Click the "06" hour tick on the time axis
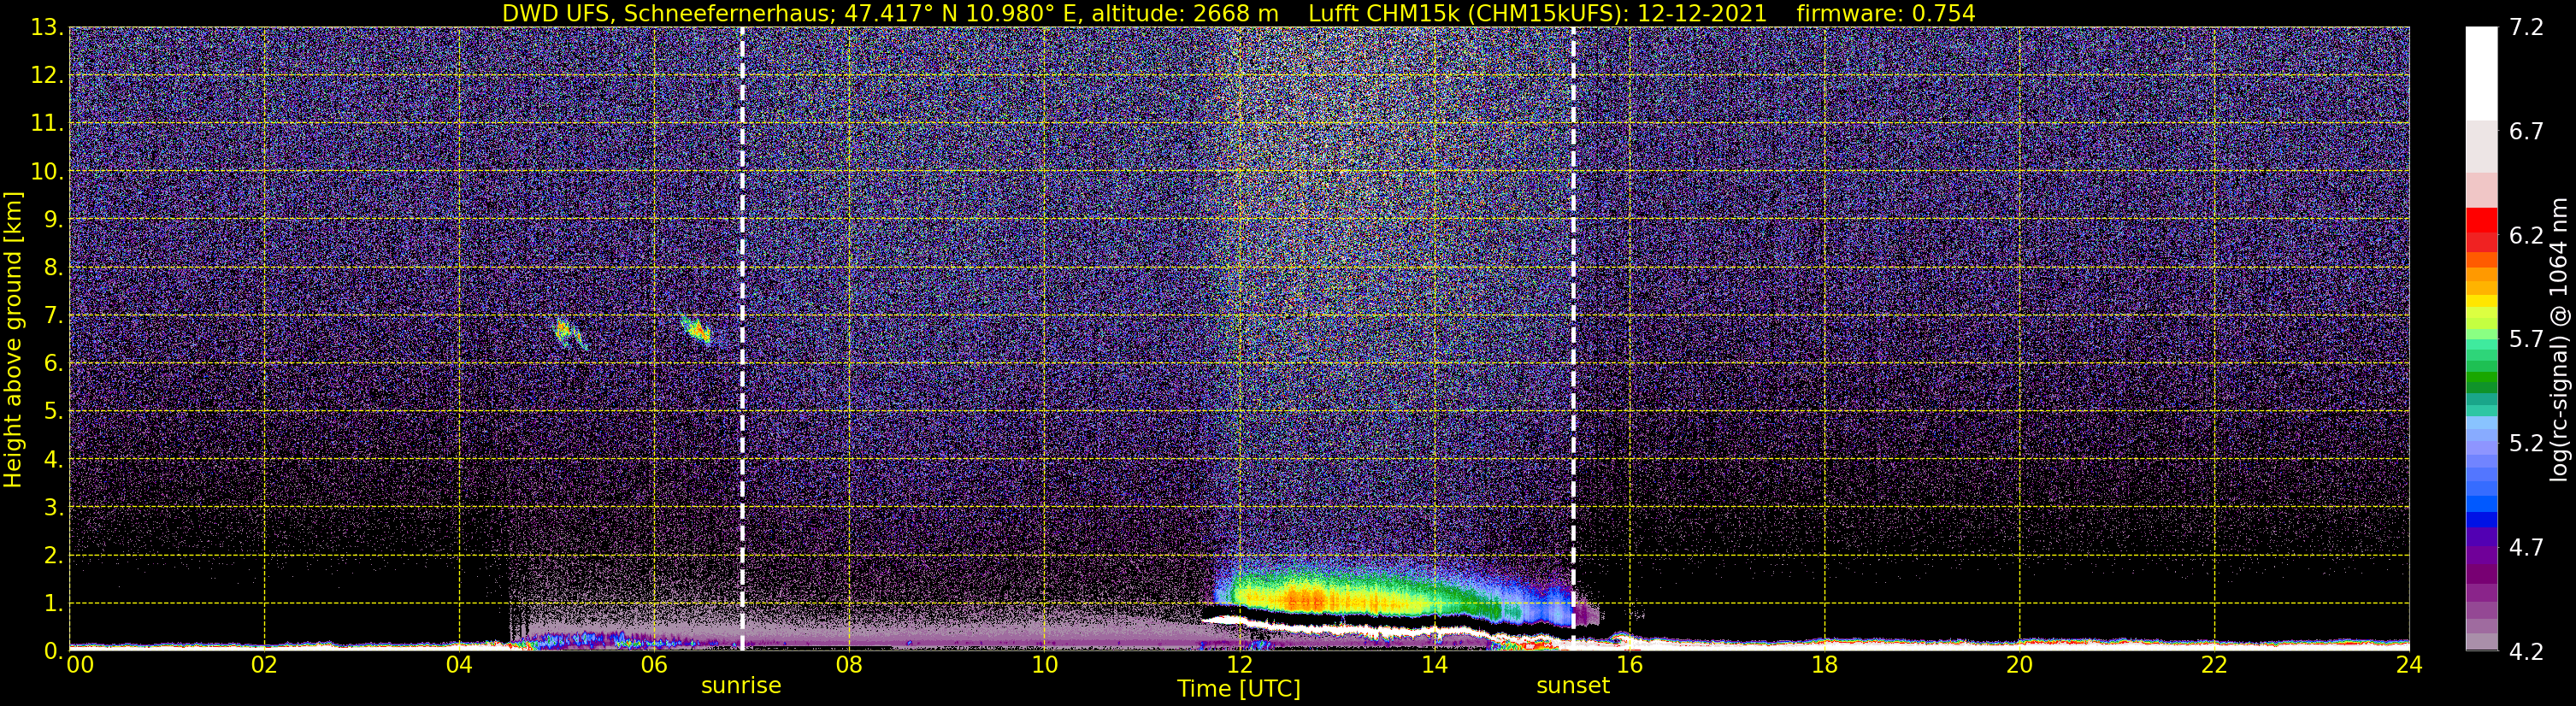2576x706 pixels. point(654,665)
